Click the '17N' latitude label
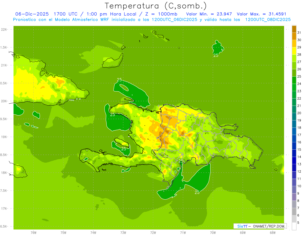The image size is (306, 236). pyautogui.click(x=4, y=209)
